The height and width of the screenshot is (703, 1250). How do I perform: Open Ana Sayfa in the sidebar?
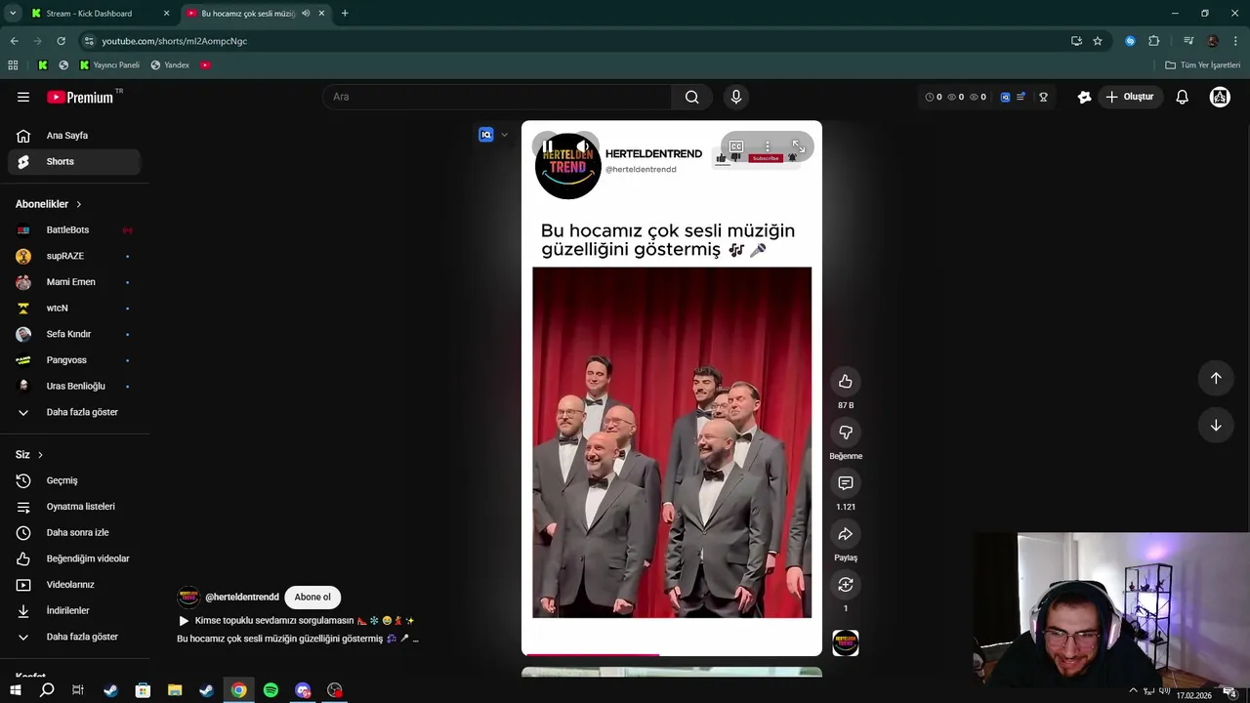tap(74, 136)
